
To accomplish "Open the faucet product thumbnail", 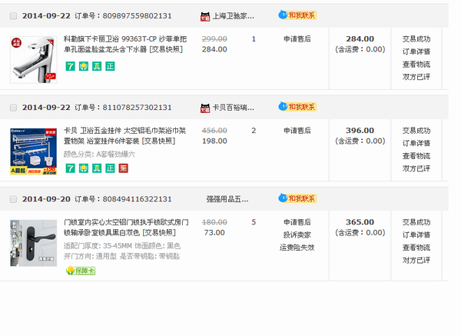I will (33, 59).
